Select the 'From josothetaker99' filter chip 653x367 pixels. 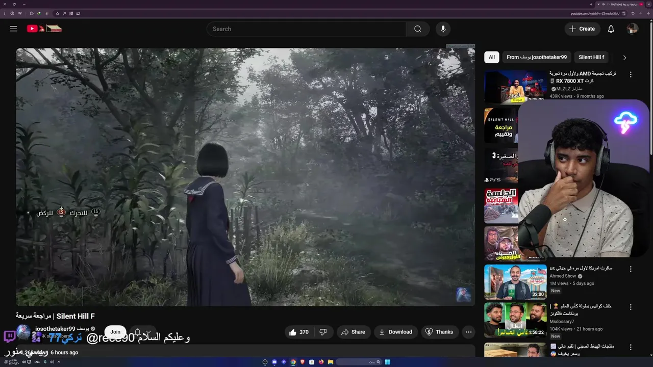537,57
